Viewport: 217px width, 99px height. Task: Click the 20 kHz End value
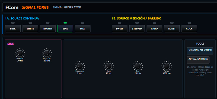138,73
